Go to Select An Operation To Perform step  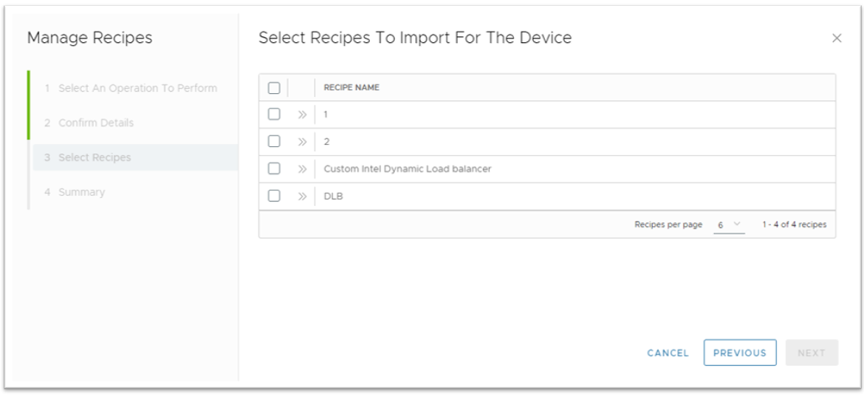(x=137, y=89)
